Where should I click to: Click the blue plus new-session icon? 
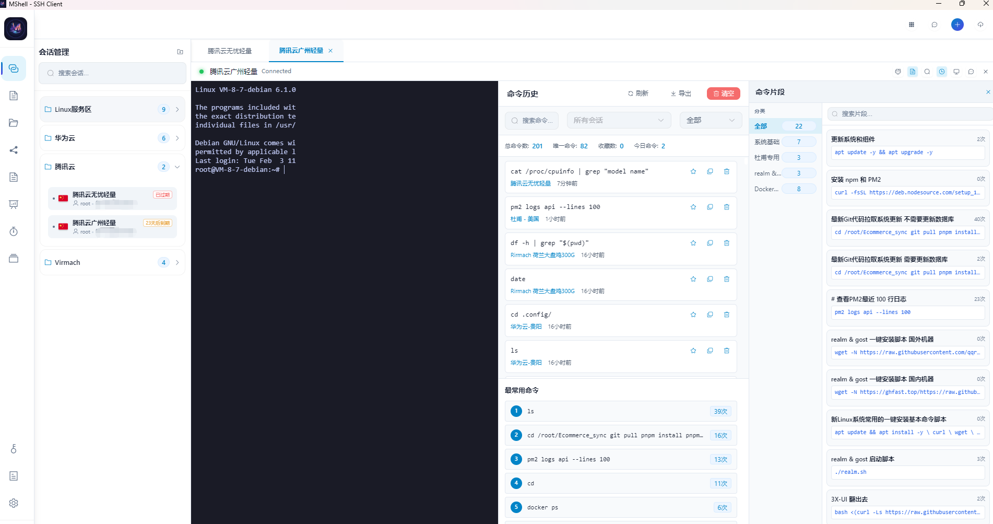[957, 25]
